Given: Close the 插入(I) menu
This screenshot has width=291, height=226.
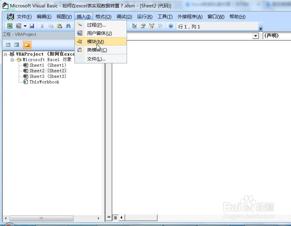Looking at the screenshot, I should (83, 17).
